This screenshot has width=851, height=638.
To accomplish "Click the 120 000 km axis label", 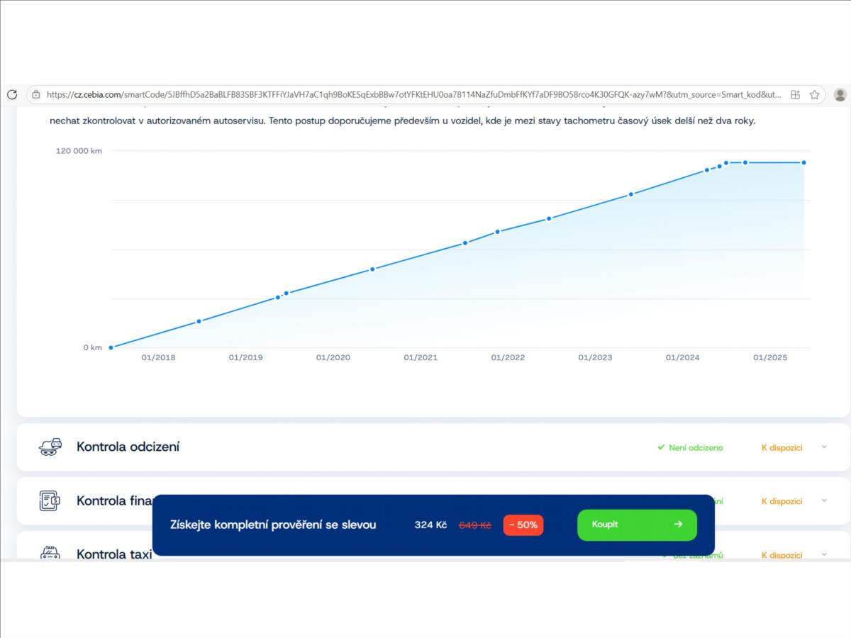I will click(x=79, y=150).
